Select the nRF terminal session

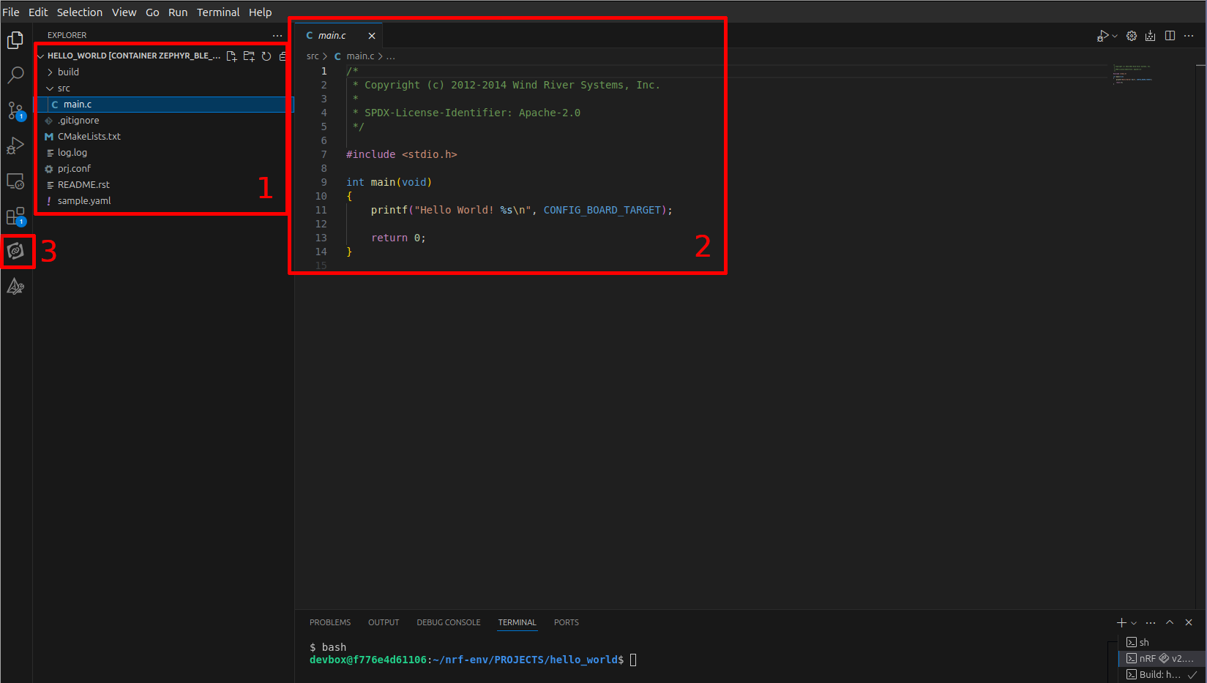pos(1162,658)
